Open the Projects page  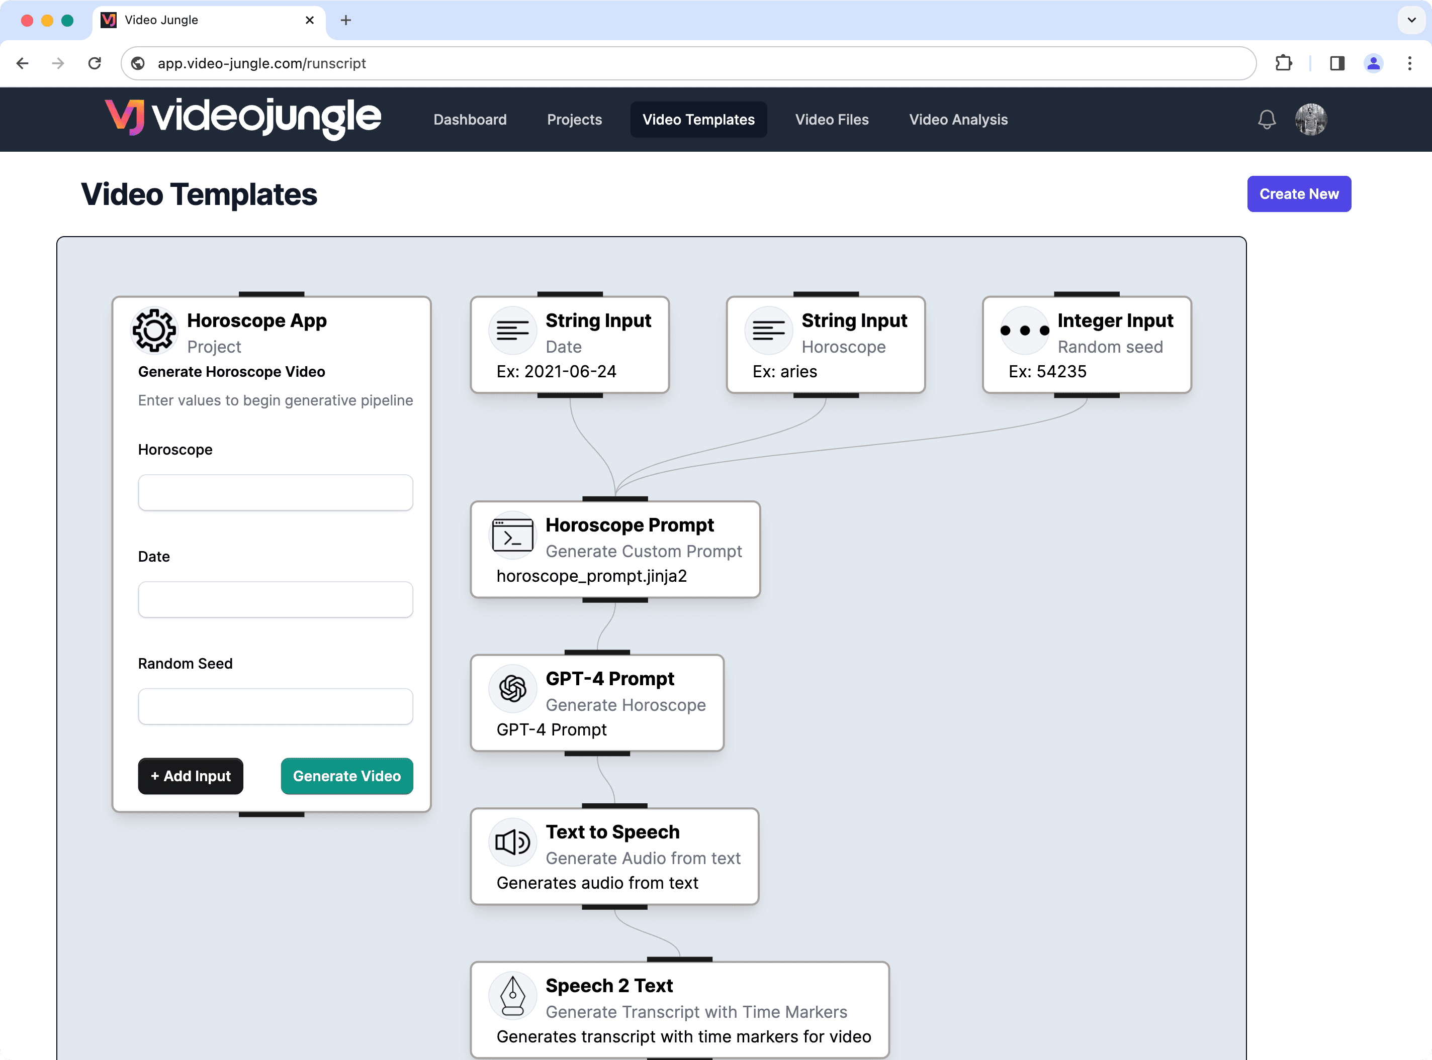coord(574,120)
